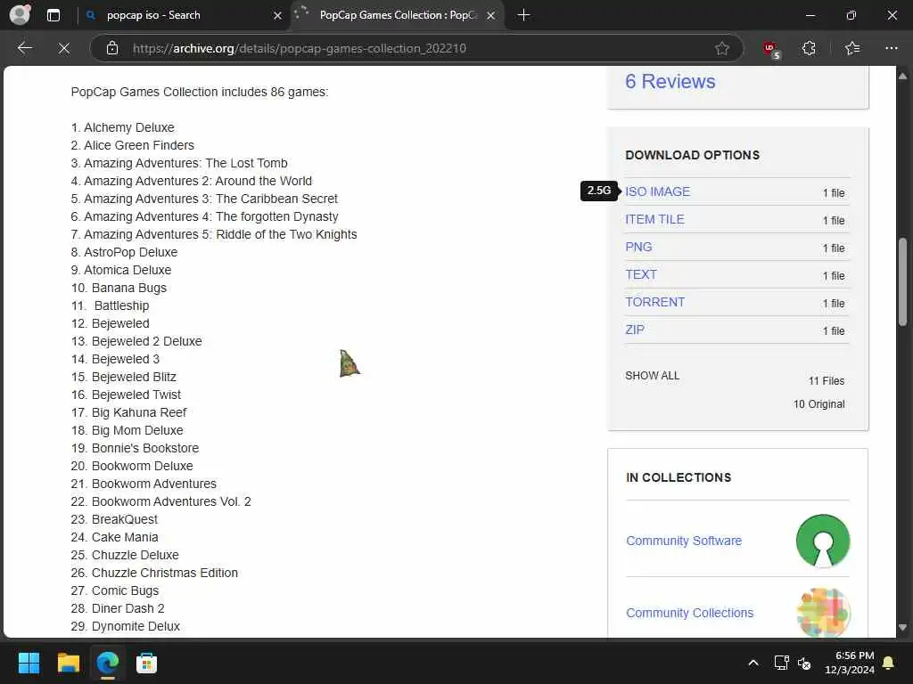913x684 pixels.
Task: Click the text "25. Chuzzle Deluxe"
Action: click(x=125, y=555)
